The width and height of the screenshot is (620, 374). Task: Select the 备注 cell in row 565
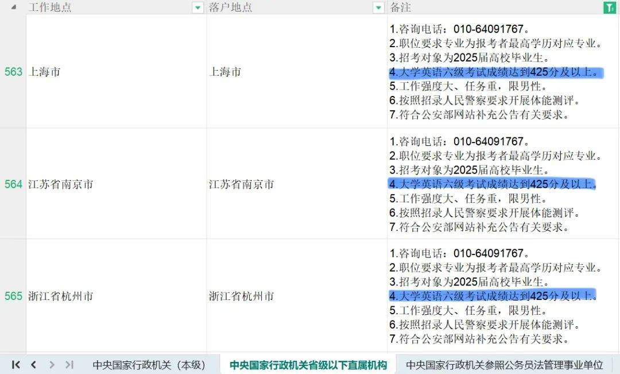click(502, 296)
